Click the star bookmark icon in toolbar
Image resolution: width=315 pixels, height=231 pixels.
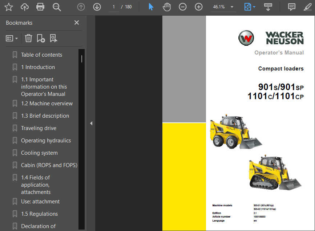click(9, 7)
